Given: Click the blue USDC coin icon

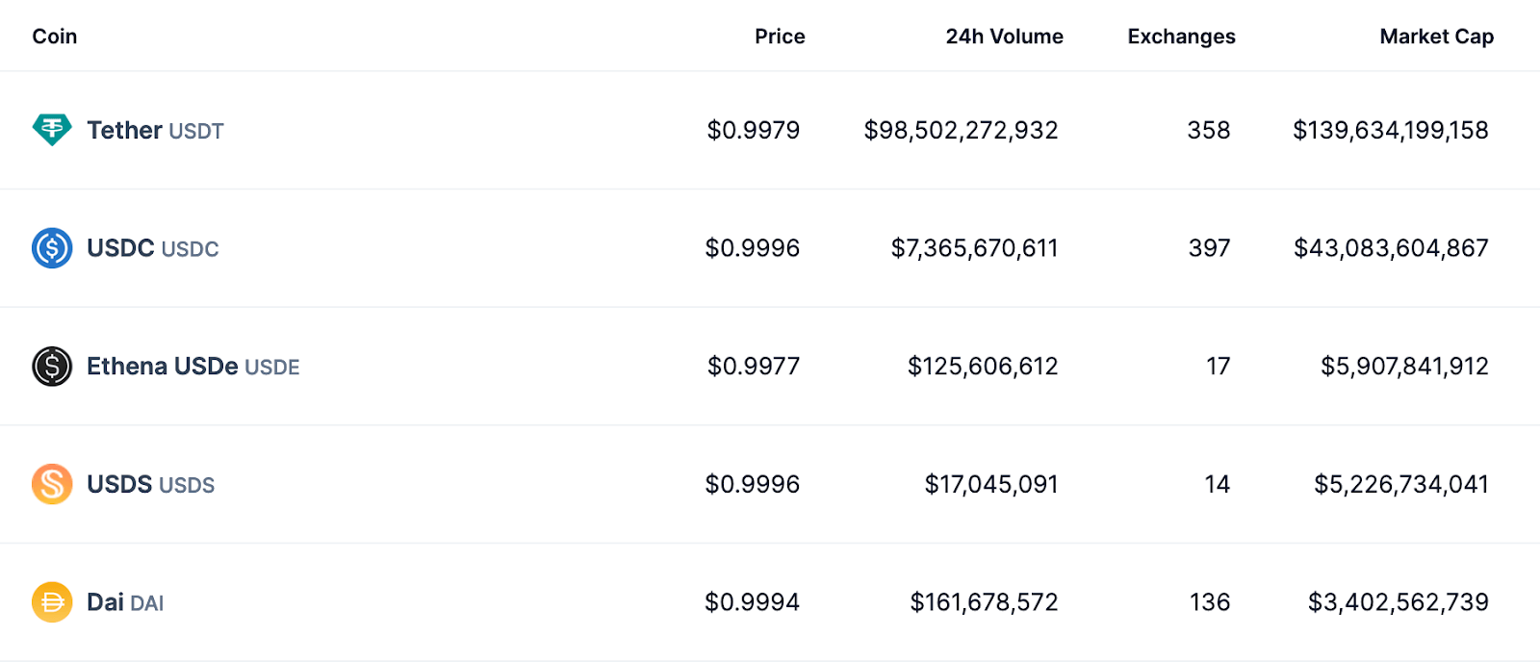Looking at the screenshot, I should (52, 248).
